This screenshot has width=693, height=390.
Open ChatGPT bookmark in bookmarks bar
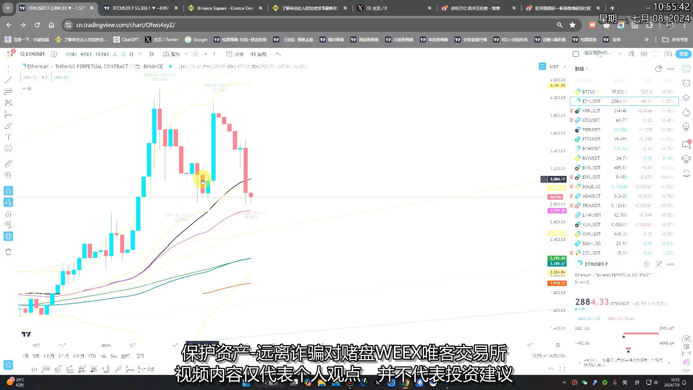pos(126,40)
